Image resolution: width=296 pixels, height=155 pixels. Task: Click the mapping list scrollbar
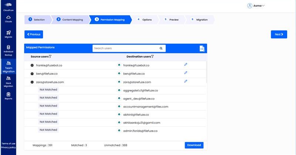pos(206,72)
